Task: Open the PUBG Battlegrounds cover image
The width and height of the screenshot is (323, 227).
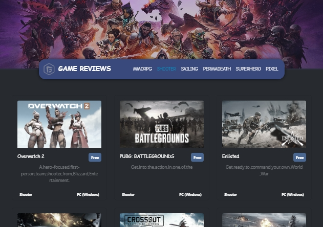Action: coord(162,124)
